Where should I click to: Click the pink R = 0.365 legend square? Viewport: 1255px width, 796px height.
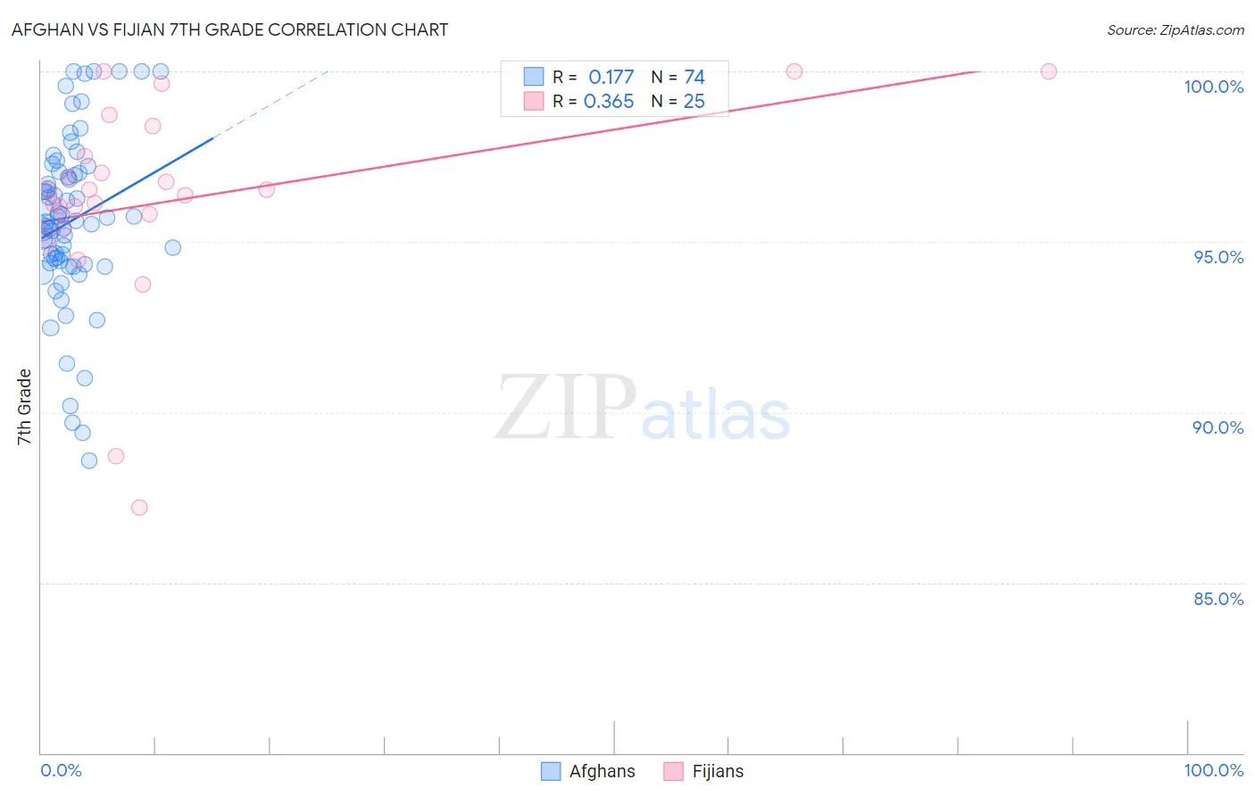534,101
